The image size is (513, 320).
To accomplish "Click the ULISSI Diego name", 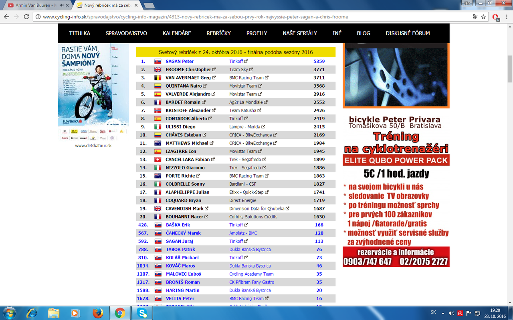I will (180, 127).
